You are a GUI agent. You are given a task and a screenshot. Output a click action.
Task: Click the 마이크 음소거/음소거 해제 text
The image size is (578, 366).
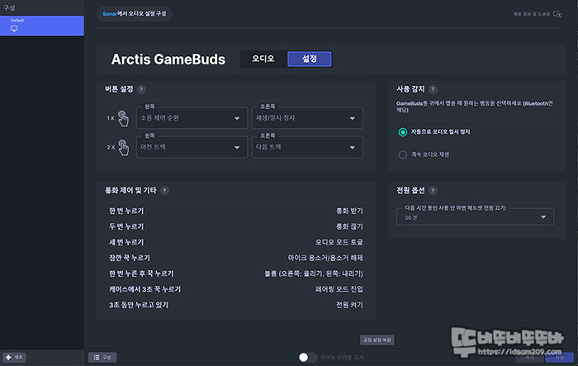[x=325, y=258]
